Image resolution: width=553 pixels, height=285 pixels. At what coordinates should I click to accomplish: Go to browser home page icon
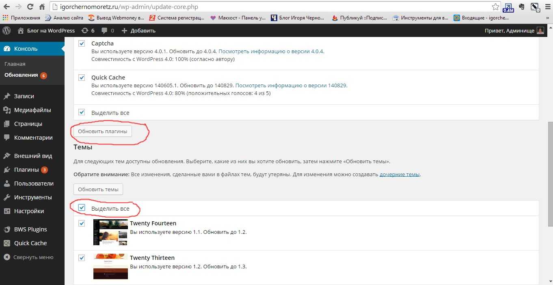pyautogui.click(x=42, y=7)
